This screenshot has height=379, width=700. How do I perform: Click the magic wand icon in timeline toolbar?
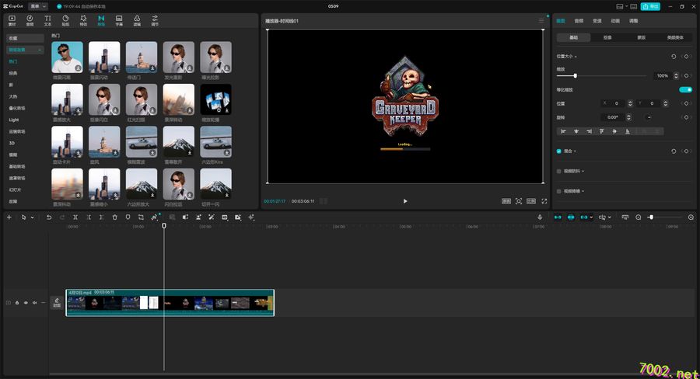pos(212,217)
